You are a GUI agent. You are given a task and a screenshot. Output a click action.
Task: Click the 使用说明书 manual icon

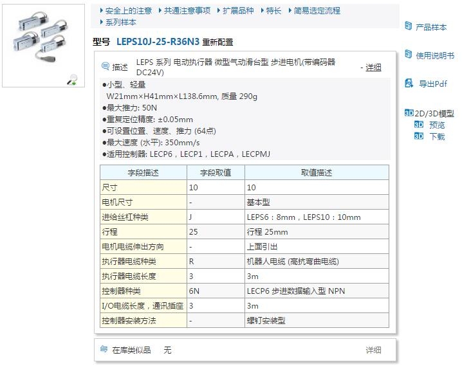click(408, 55)
